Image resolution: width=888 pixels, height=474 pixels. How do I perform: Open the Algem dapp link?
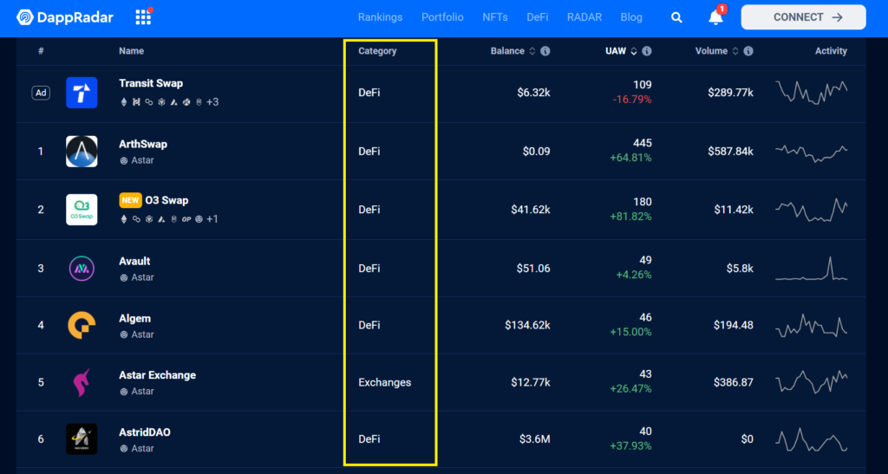tap(134, 318)
